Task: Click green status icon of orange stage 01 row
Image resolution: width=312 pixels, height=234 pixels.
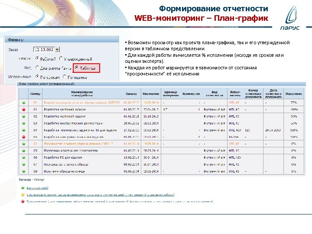Action: (x=24, y=103)
